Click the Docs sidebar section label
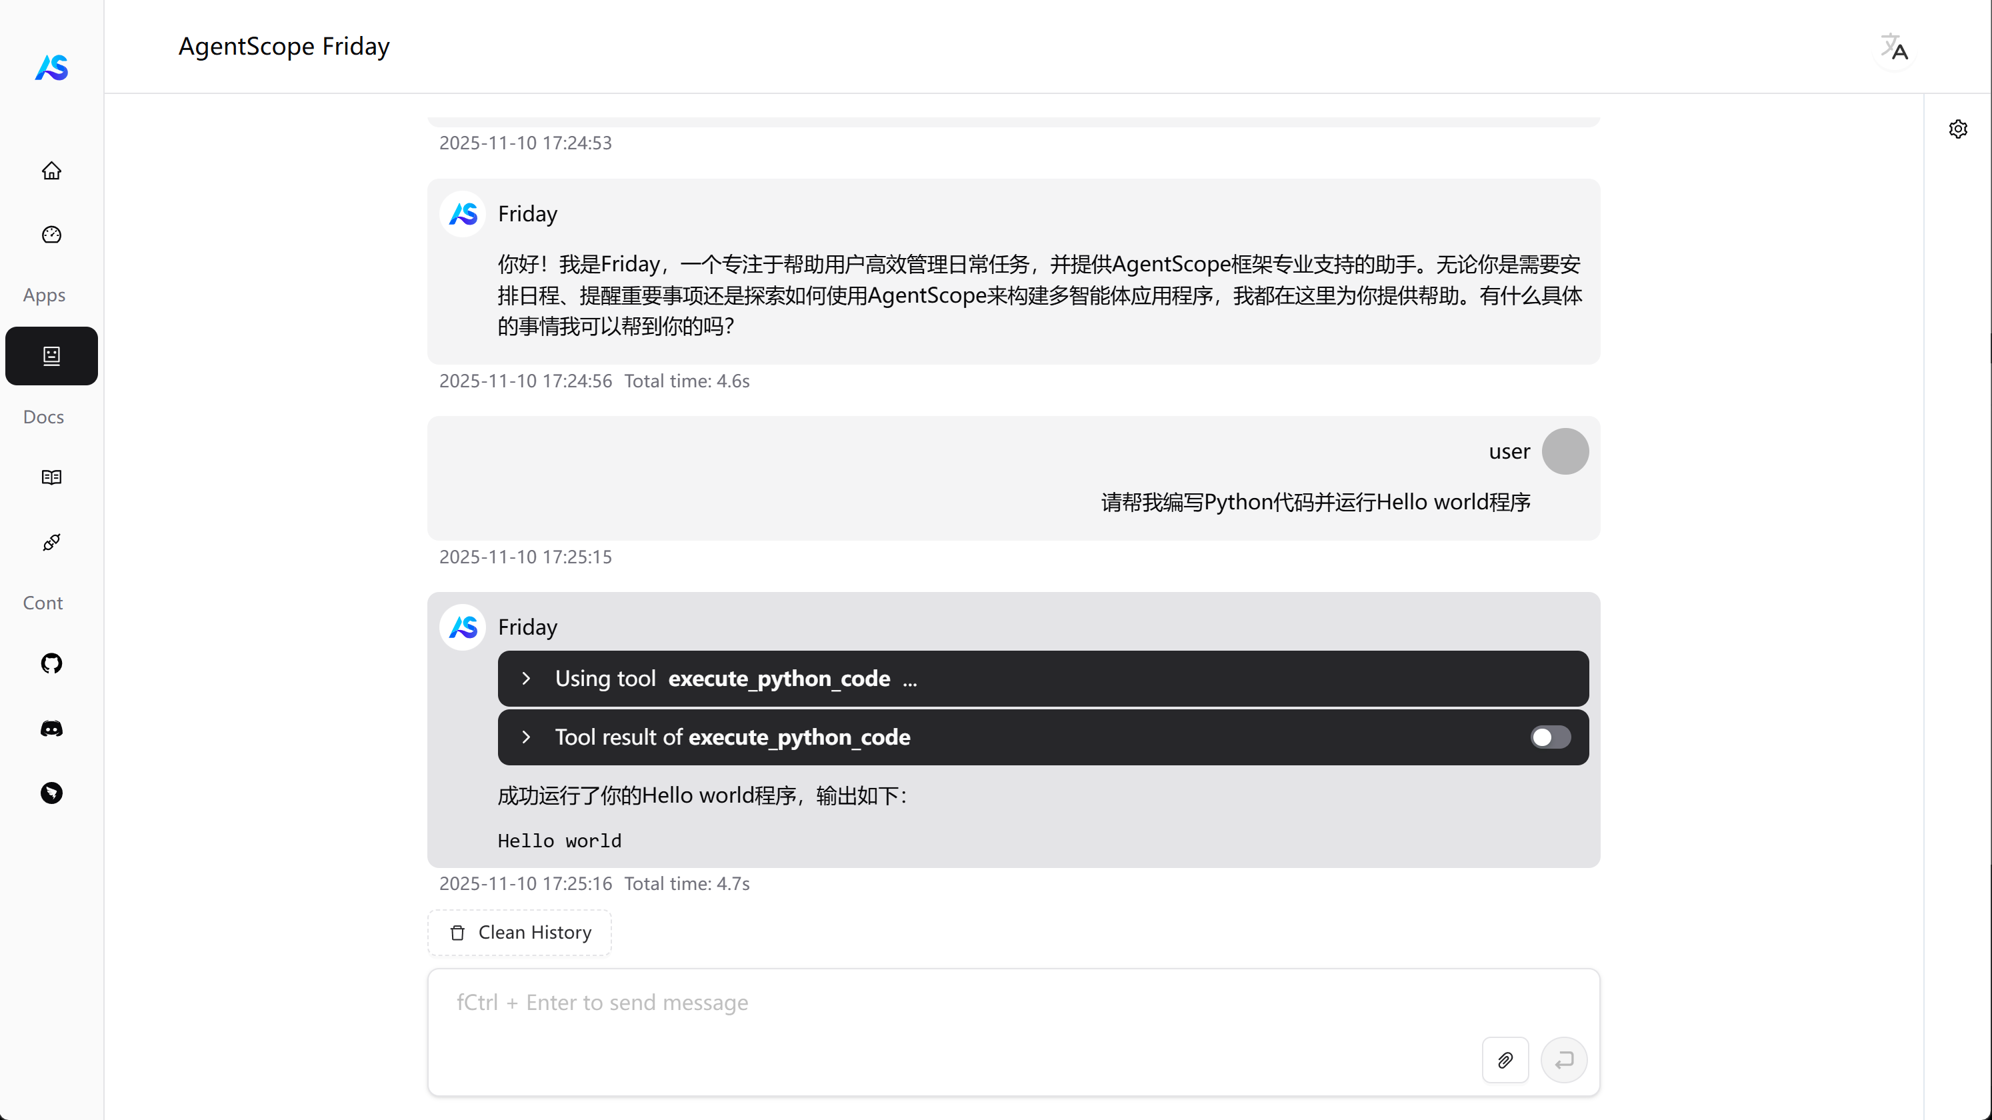The width and height of the screenshot is (1992, 1120). point(43,417)
